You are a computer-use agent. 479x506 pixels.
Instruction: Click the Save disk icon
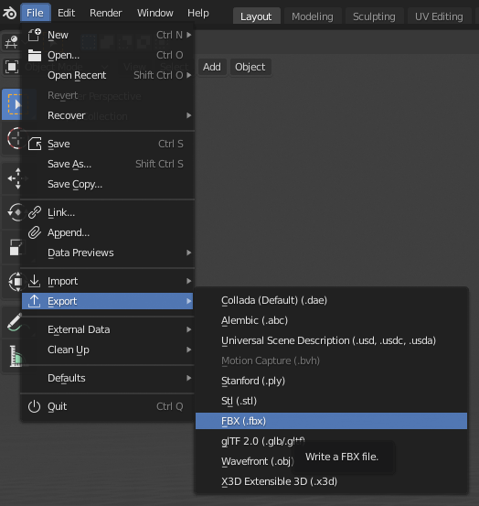34,144
